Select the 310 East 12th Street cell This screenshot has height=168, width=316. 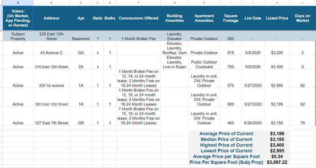[51, 62]
